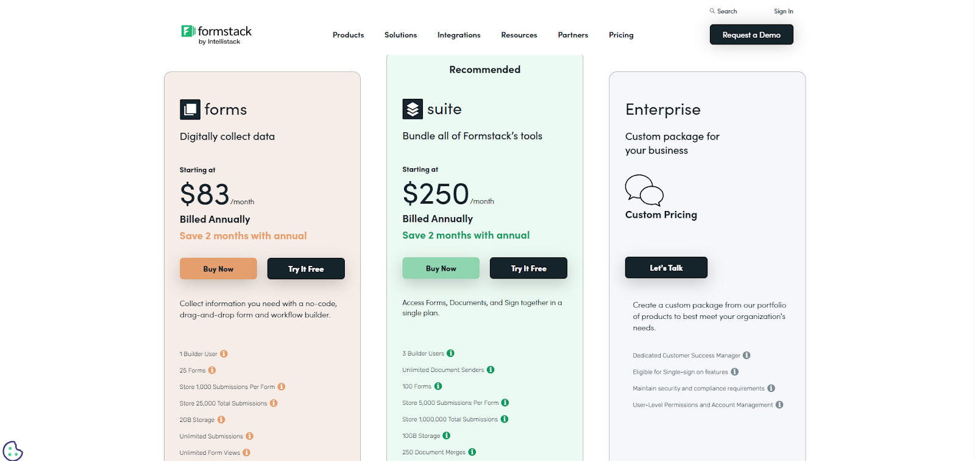The image size is (975, 461).
Task: Click the forms product icon
Action: (190, 109)
